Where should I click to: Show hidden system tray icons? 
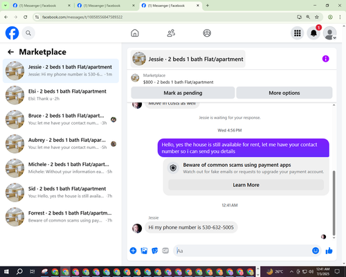[291, 271]
